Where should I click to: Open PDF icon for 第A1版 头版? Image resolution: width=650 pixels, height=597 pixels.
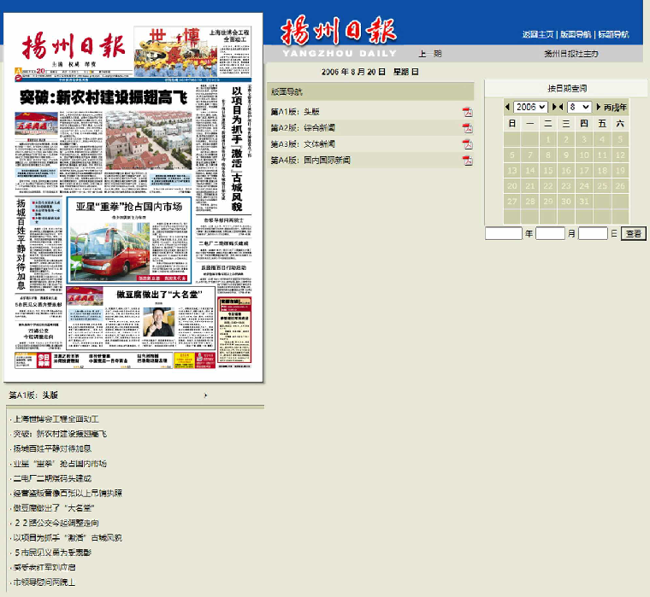(467, 112)
